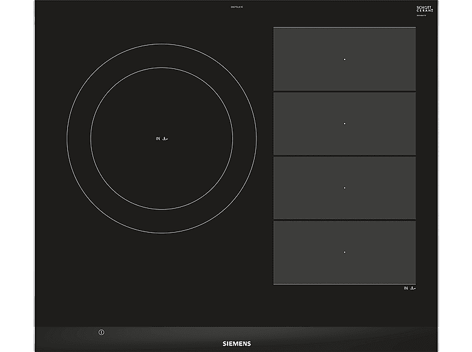Select the third rectangular cooking zone from top
This screenshot has height=352, width=472.
(344, 188)
